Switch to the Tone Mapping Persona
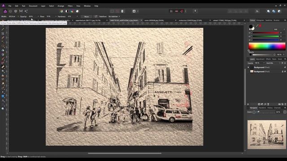This screenshot has height=161, width=287. tap(21, 11)
